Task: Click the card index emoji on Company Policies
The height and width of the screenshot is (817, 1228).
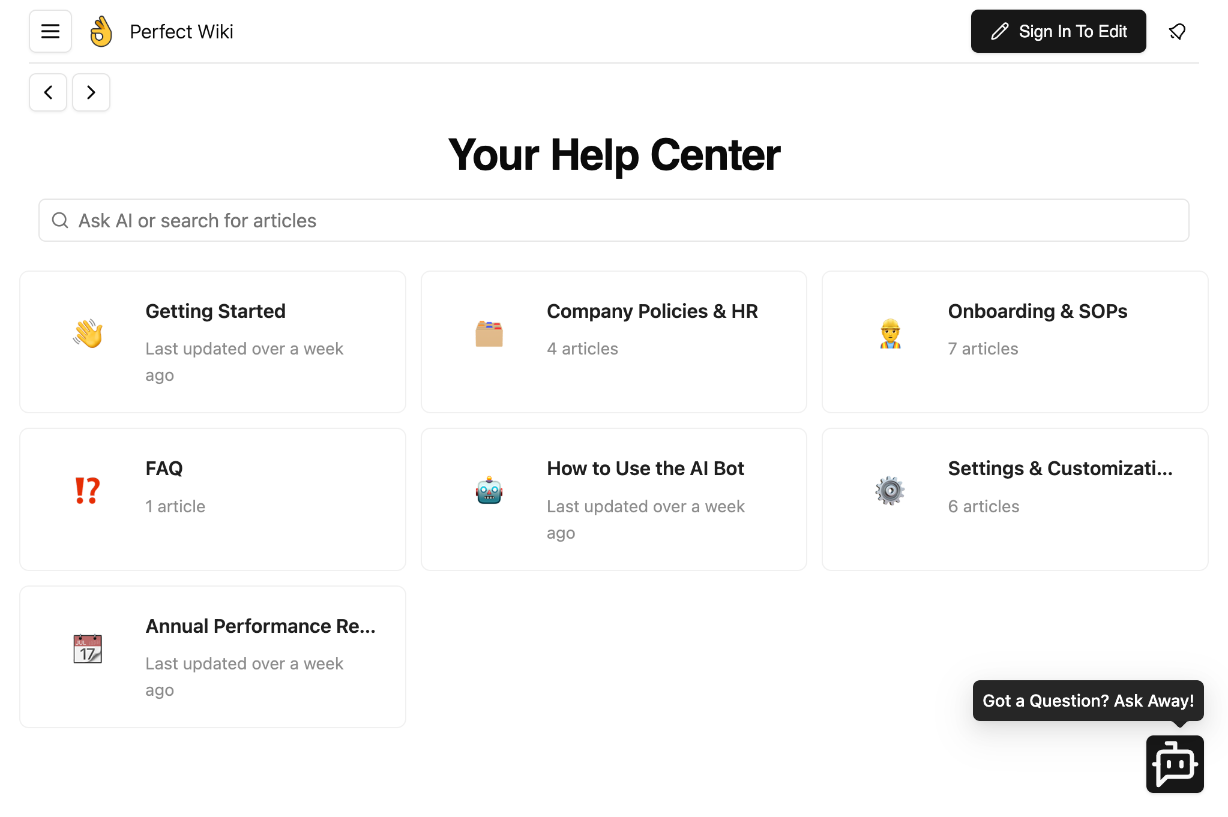Action: pos(490,334)
